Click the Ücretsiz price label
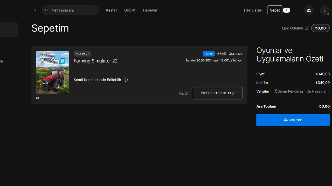 click(x=236, y=54)
